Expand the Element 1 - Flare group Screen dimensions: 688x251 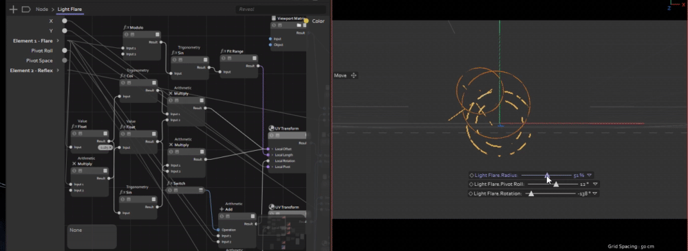pos(58,40)
